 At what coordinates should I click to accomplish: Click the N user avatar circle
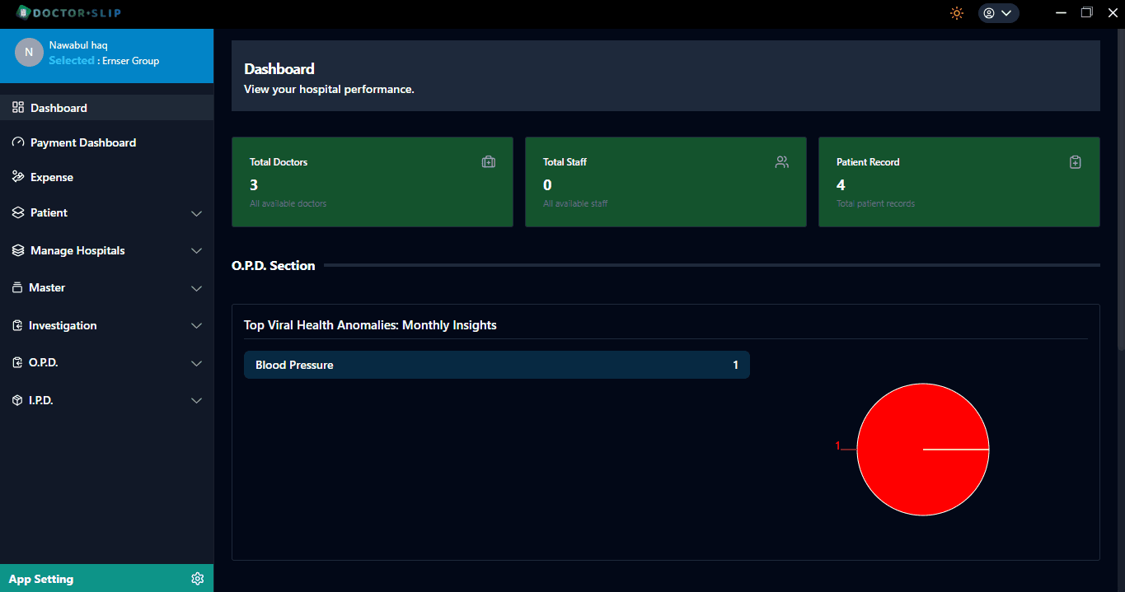[x=29, y=53]
